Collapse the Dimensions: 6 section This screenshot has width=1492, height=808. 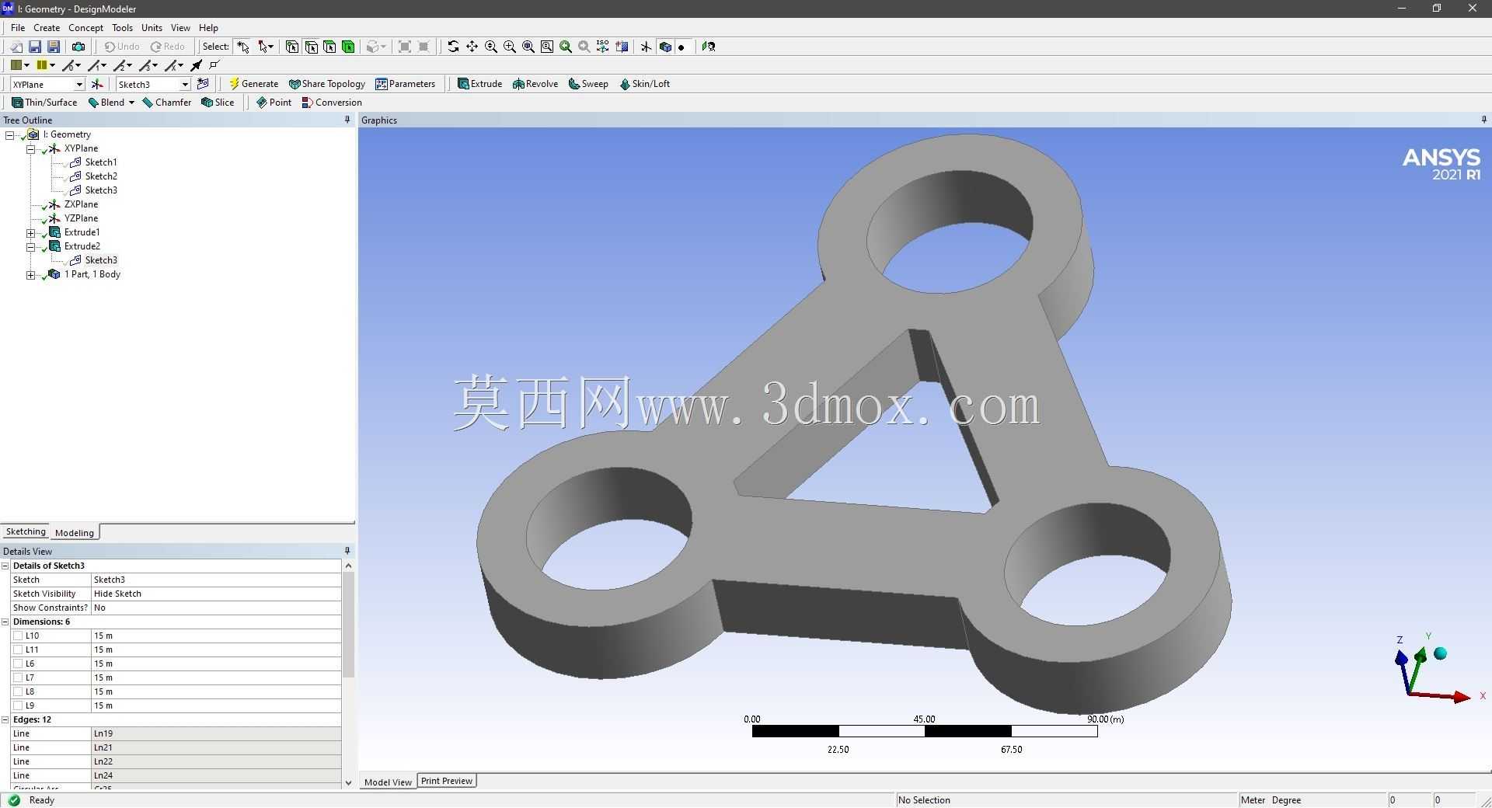click(x=5, y=622)
